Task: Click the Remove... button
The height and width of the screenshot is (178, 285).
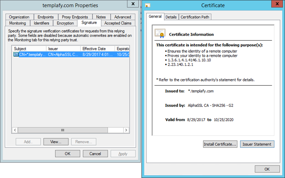Action: coord(83,142)
